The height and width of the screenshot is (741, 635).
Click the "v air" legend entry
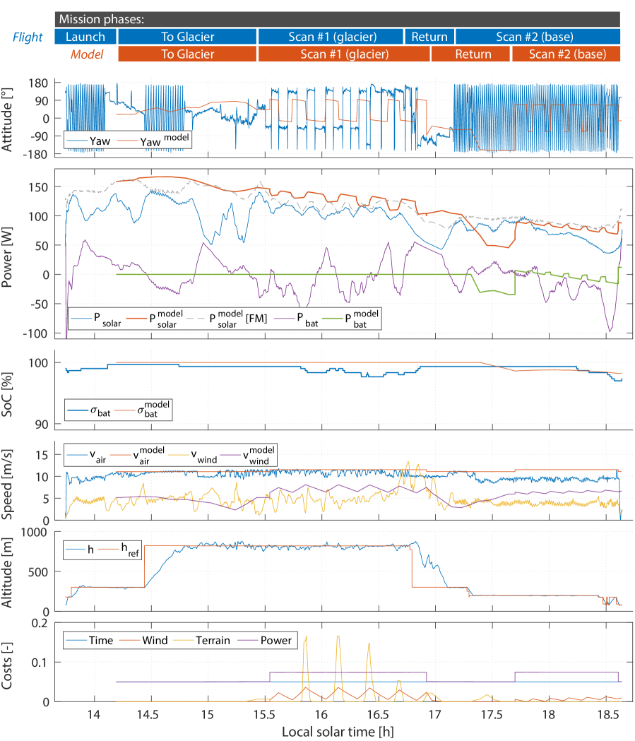tap(86, 456)
